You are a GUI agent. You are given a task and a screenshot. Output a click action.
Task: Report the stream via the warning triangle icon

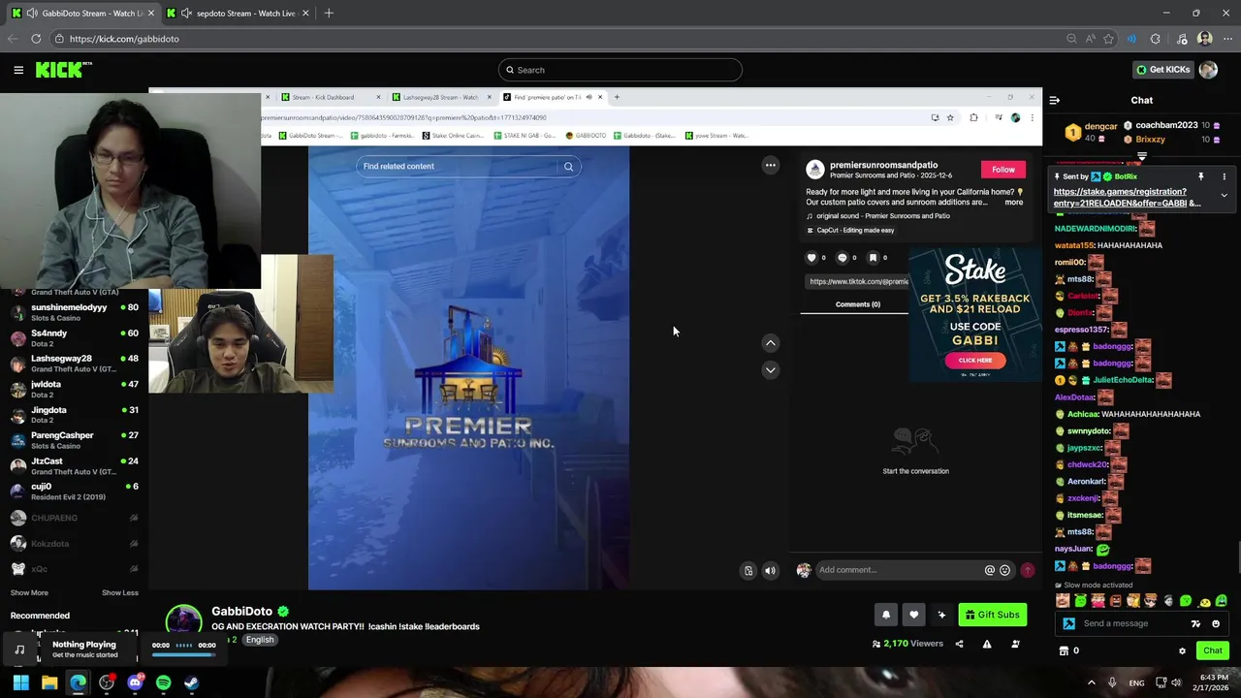pyautogui.click(x=987, y=644)
